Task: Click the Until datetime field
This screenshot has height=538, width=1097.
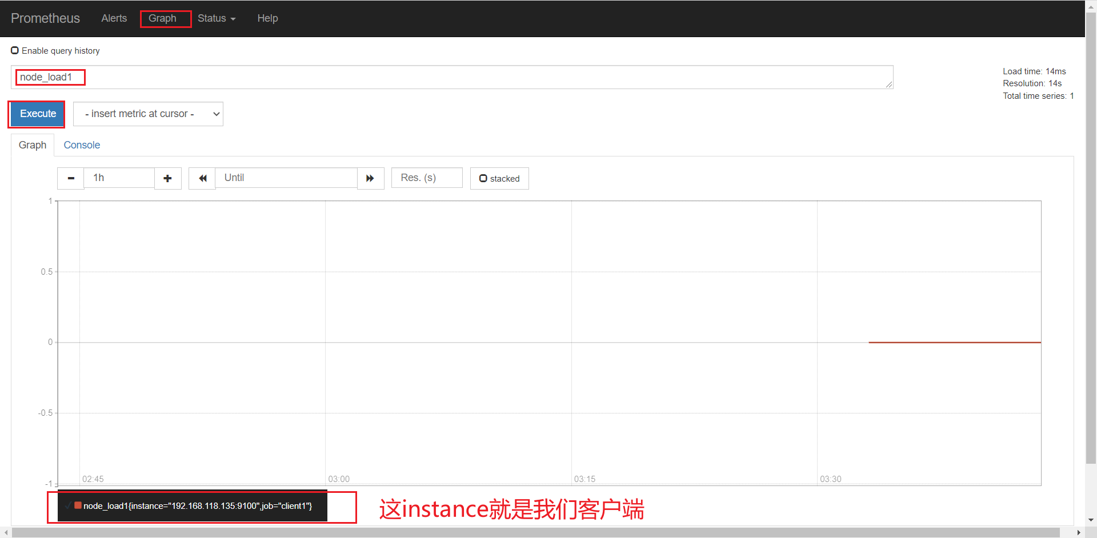Action: point(286,178)
